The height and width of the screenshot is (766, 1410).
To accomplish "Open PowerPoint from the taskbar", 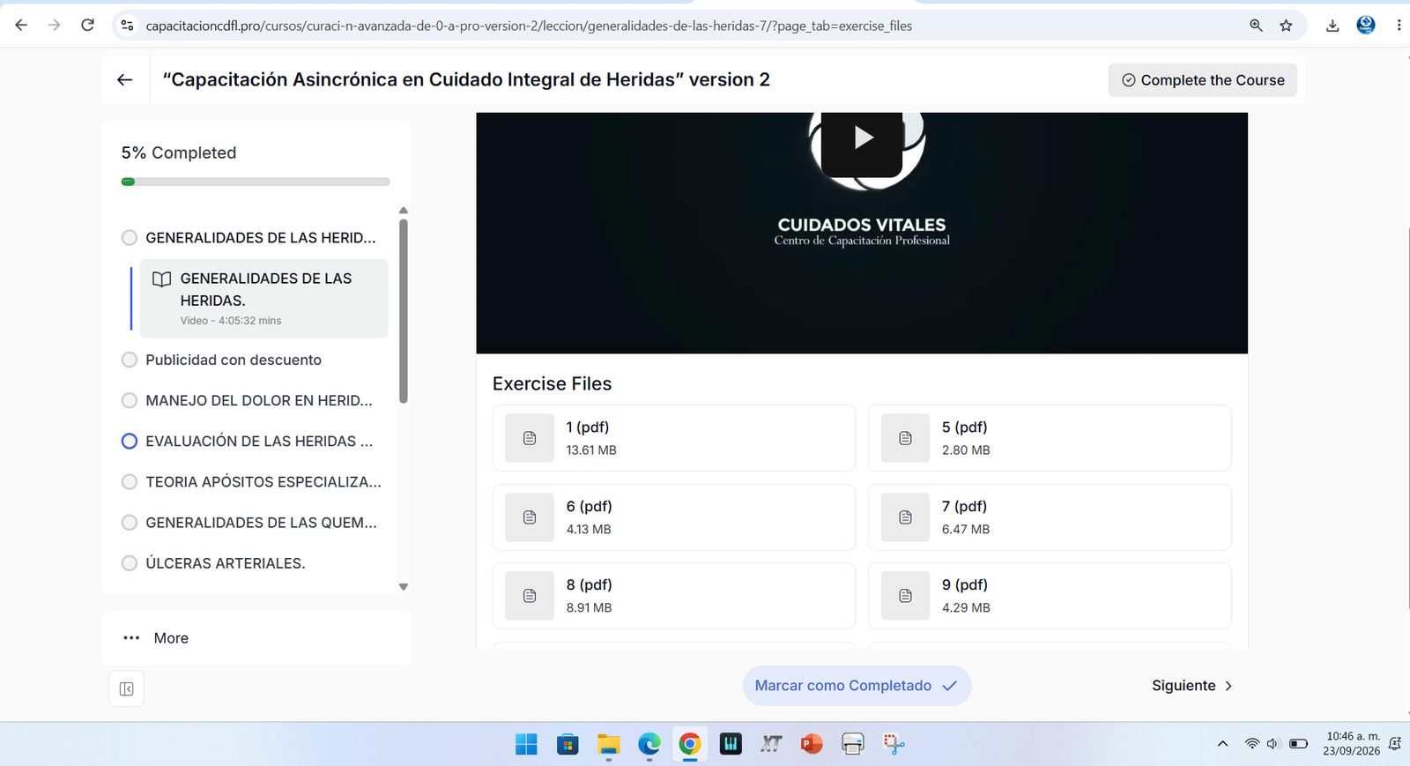I will tap(812, 744).
